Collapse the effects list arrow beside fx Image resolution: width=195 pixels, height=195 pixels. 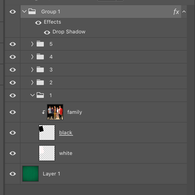tap(184, 12)
